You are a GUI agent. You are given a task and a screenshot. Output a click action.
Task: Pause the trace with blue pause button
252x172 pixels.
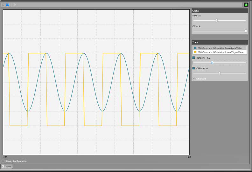pos(8,5)
